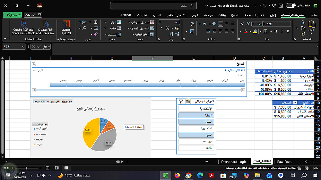Toggle Underline formatting
The height and width of the screenshot is (180, 321).
point(276,31)
